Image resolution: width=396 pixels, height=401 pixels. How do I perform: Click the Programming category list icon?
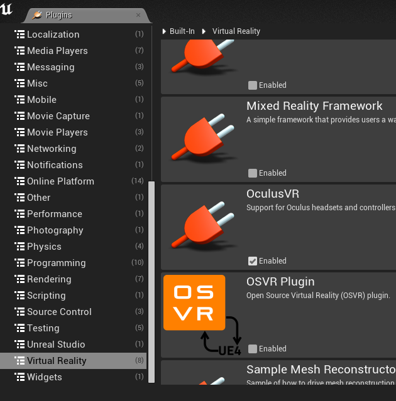(19, 263)
